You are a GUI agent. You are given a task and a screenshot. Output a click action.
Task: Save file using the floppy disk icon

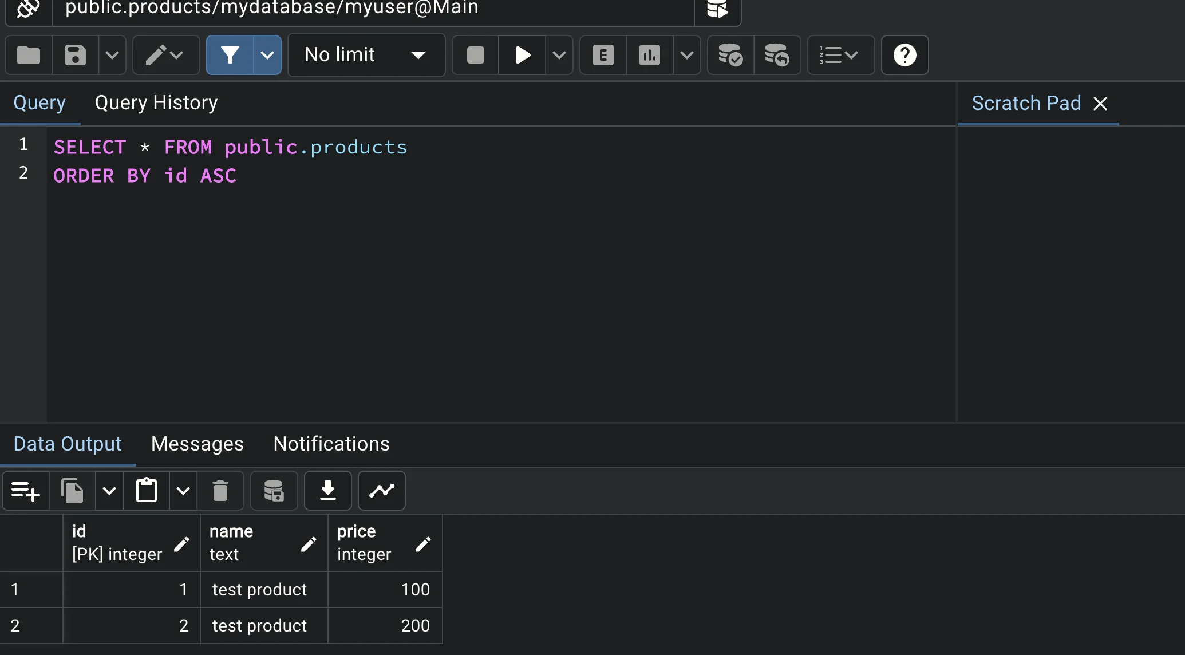[75, 55]
